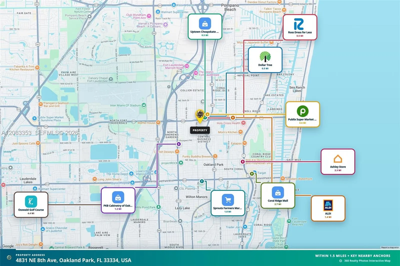Select the Holy Cross Health hospital marker
The width and height of the screenshot is (400, 266).
tap(243, 123)
